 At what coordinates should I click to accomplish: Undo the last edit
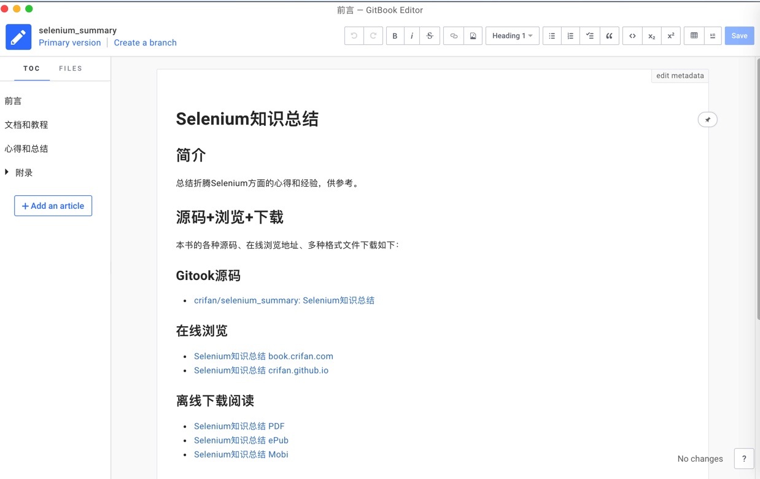click(354, 36)
